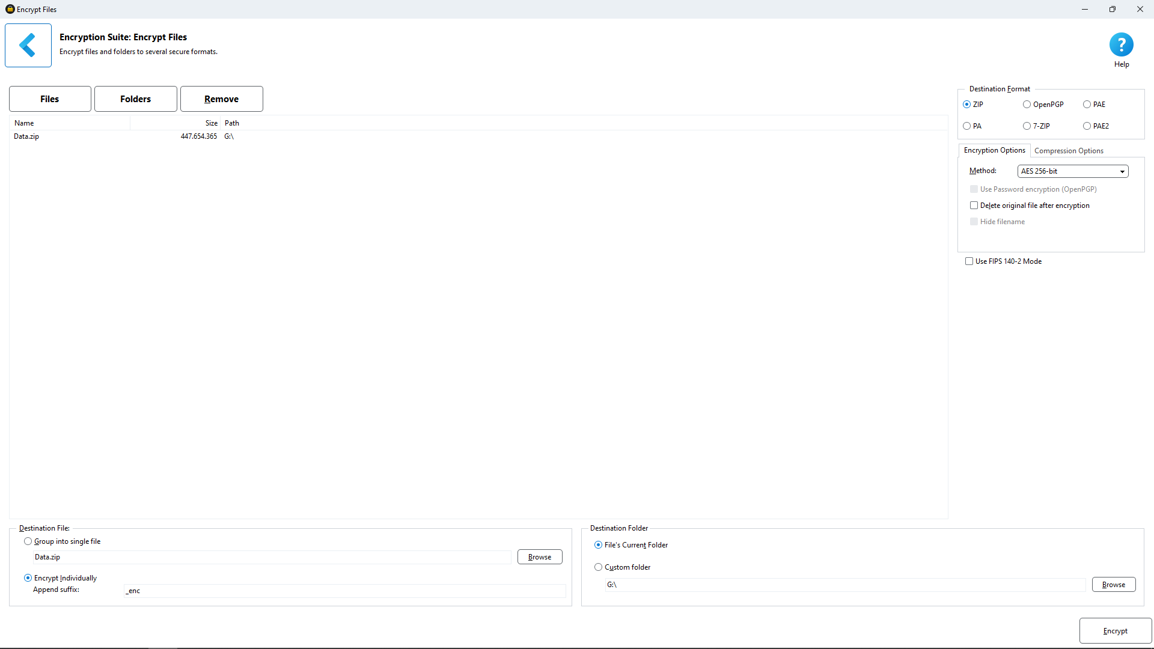The width and height of the screenshot is (1154, 649).
Task: Click the Files button to add files
Action: (49, 99)
